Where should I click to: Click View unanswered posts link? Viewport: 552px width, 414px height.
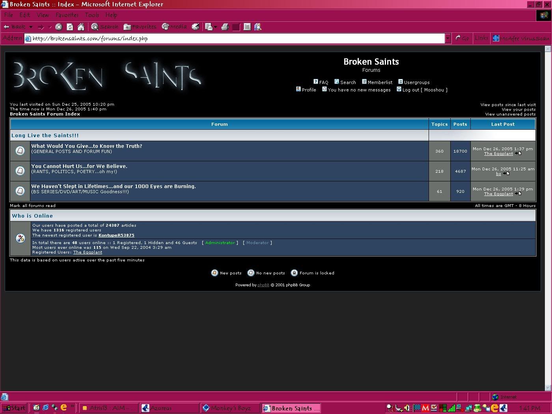click(510, 114)
